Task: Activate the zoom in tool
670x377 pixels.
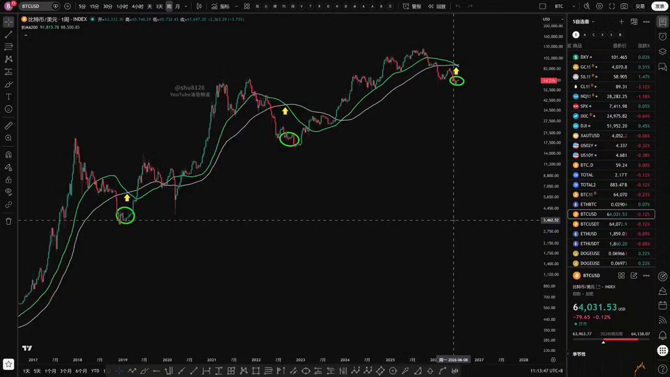Action: [8, 138]
